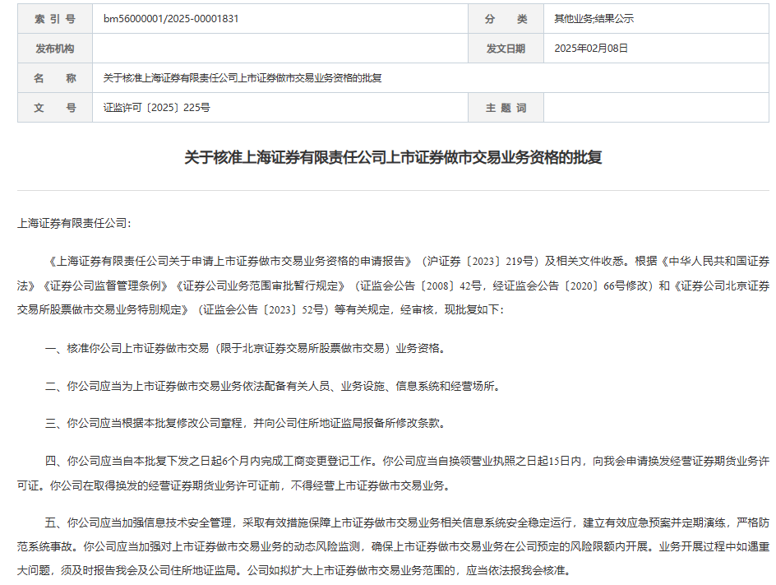The height and width of the screenshot is (585, 776).
Task: Select index number bm56000001/2025-00001831
Action: coord(171,18)
